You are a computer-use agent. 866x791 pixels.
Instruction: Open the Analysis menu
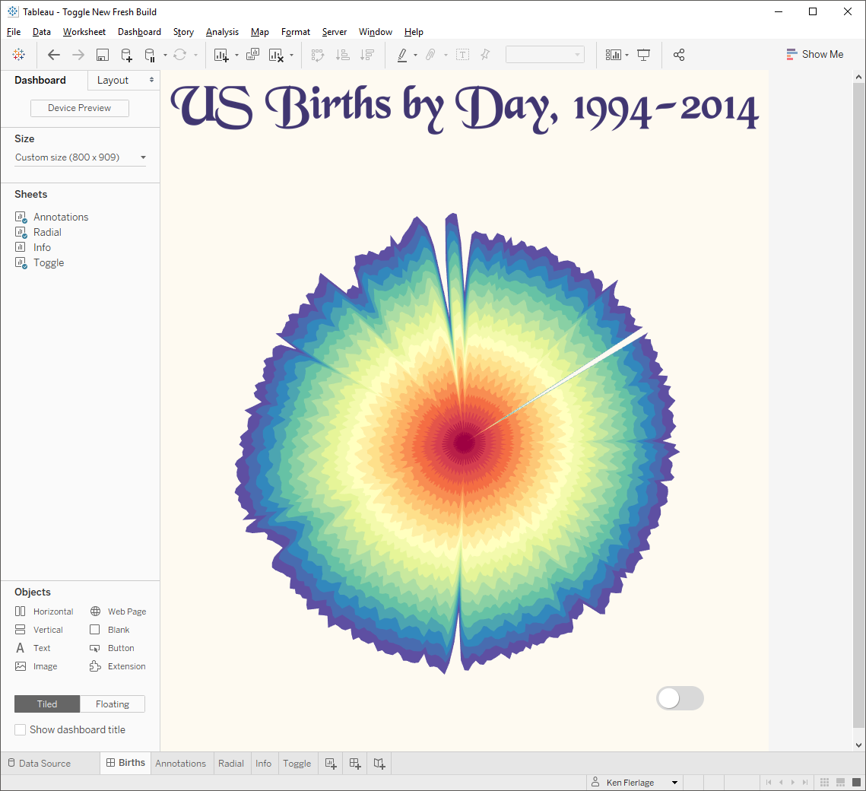(x=222, y=31)
